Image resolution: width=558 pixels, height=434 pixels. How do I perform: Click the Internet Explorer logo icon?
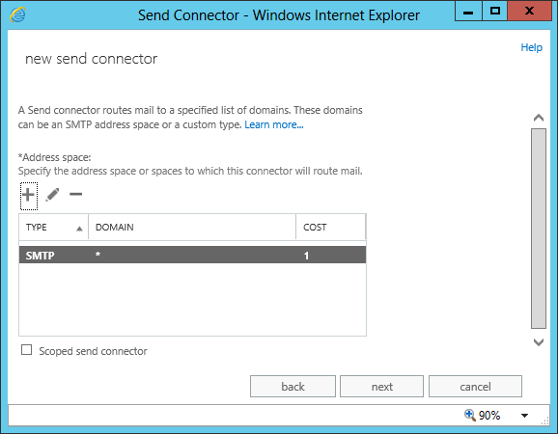click(17, 14)
